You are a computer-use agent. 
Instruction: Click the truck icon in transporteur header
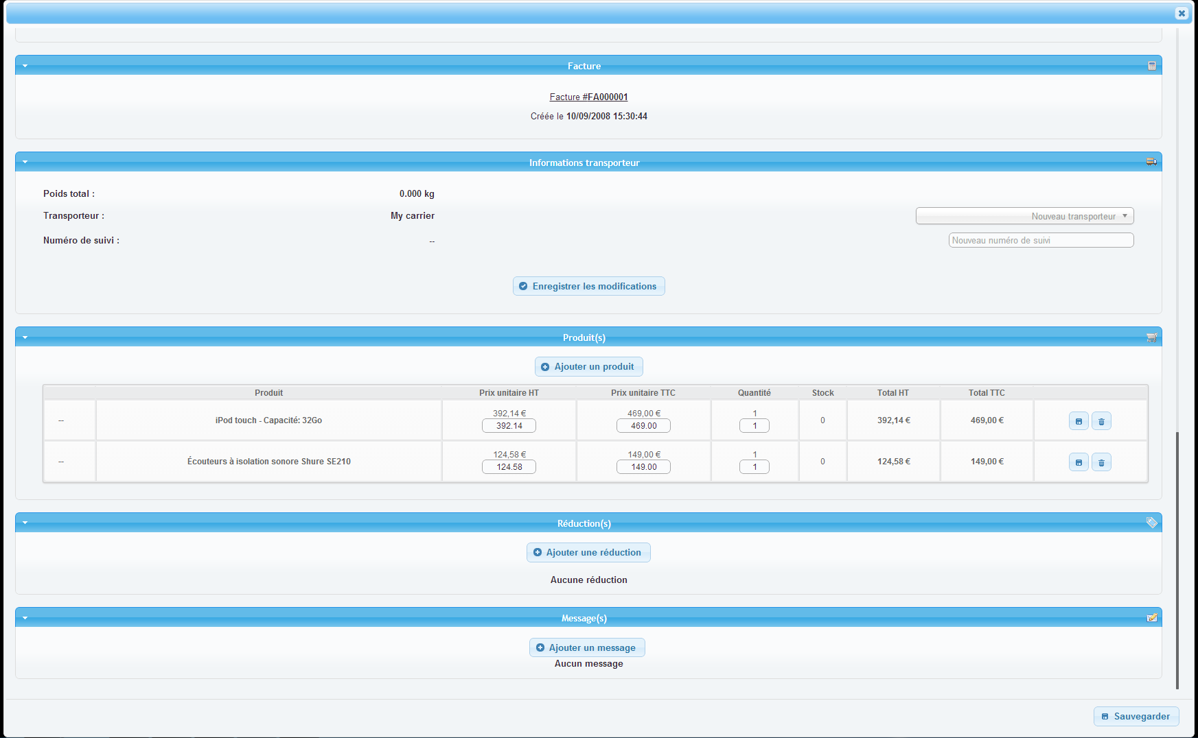[x=1151, y=162]
